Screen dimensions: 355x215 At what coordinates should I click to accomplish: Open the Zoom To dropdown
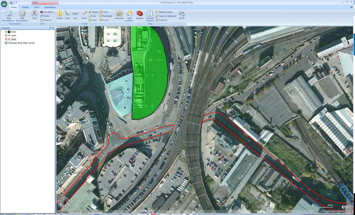pyautogui.click(x=162, y=20)
